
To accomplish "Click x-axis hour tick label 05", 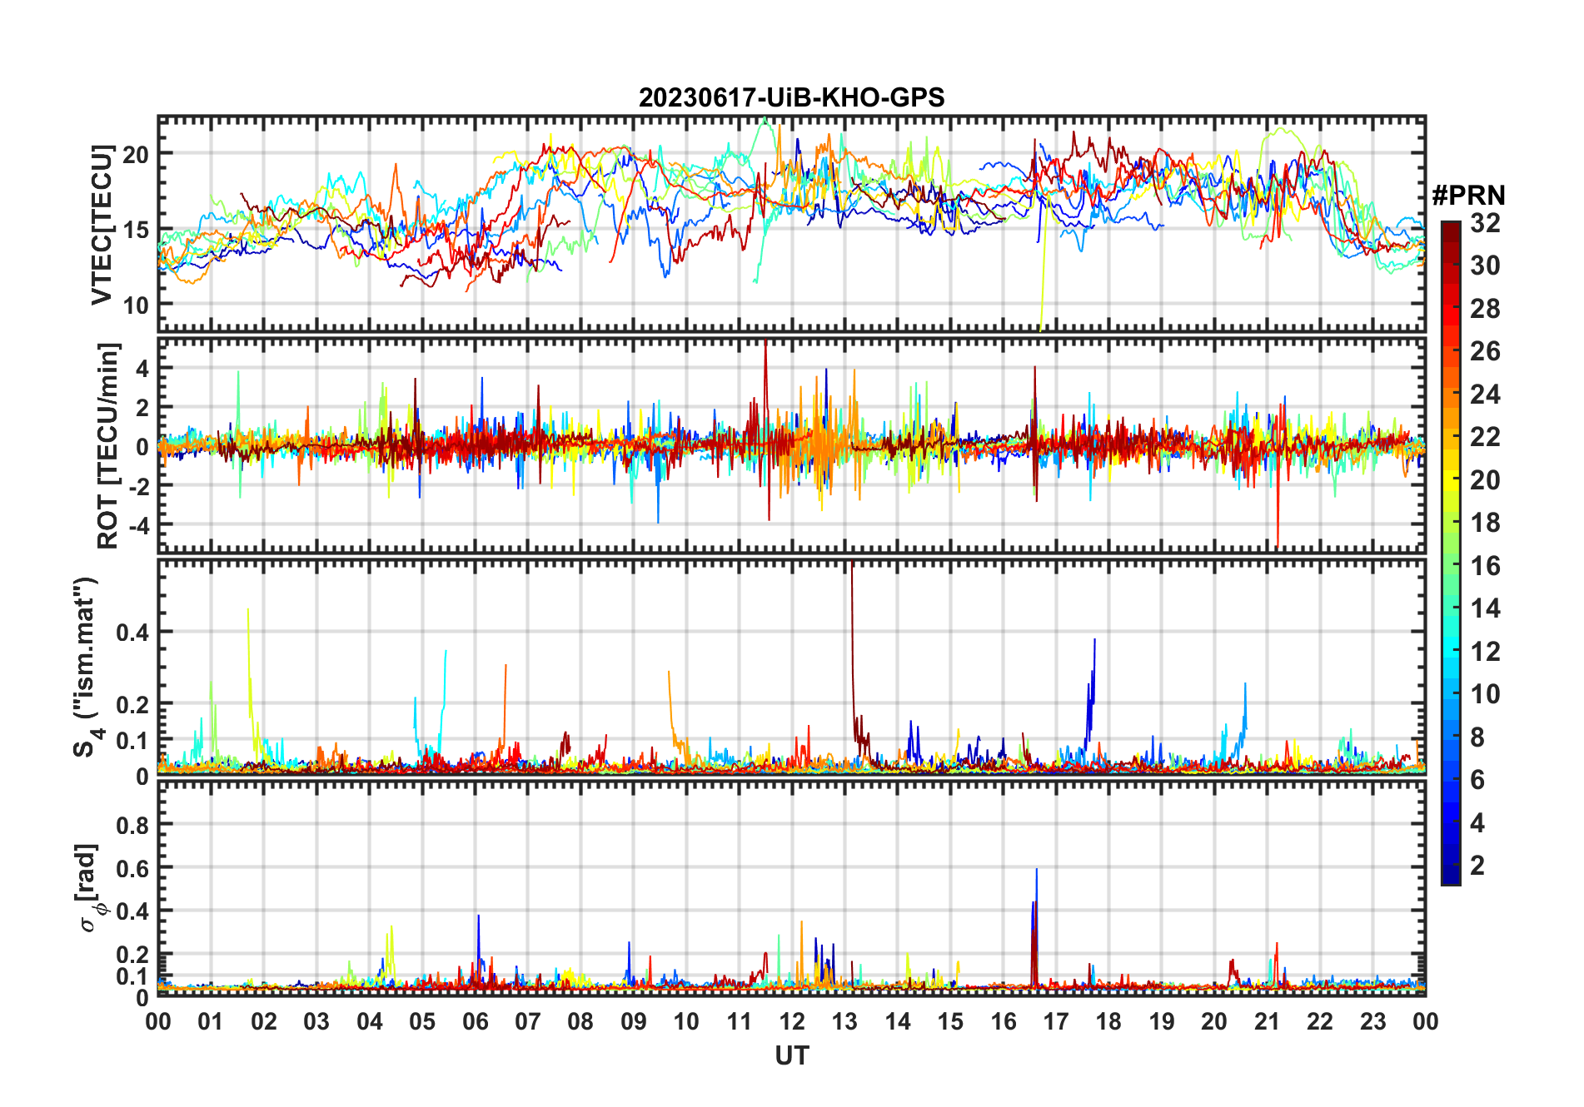I will [x=422, y=1021].
